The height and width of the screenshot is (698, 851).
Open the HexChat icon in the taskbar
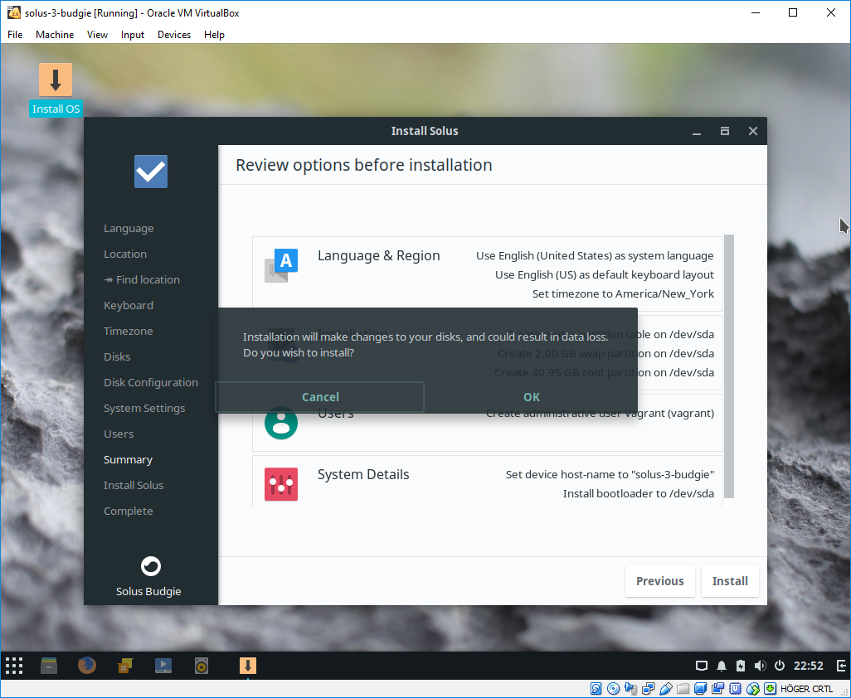pos(125,666)
